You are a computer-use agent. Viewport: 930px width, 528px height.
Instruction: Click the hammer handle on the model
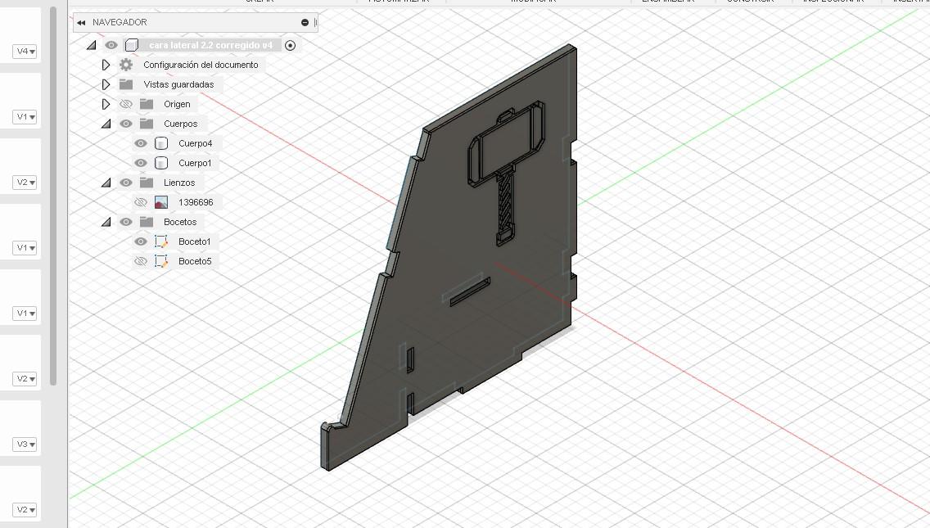click(504, 205)
